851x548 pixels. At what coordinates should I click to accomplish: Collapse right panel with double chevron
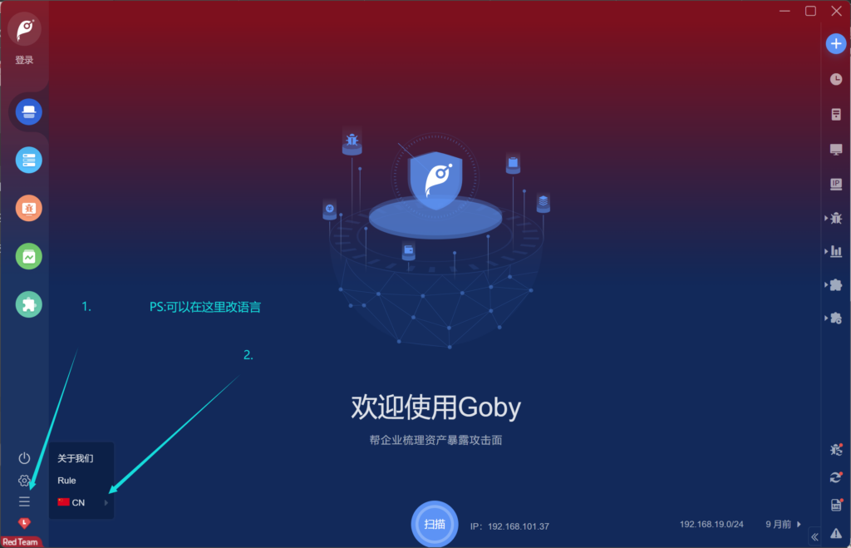(814, 536)
